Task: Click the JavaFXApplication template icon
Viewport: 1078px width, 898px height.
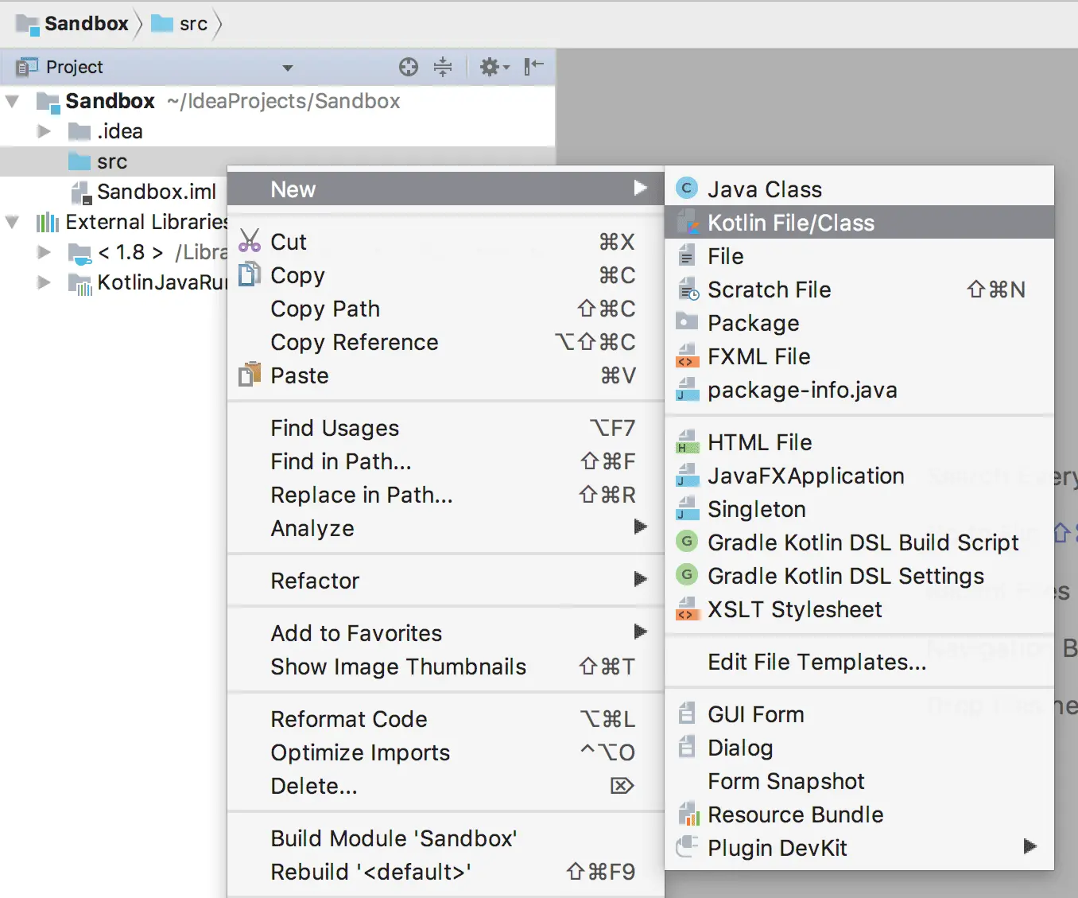Action: coord(687,475)
